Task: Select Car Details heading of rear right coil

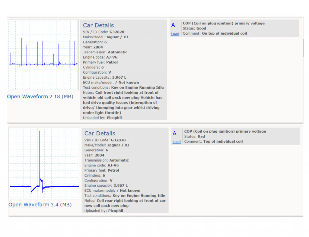Action: click(100, 134)
